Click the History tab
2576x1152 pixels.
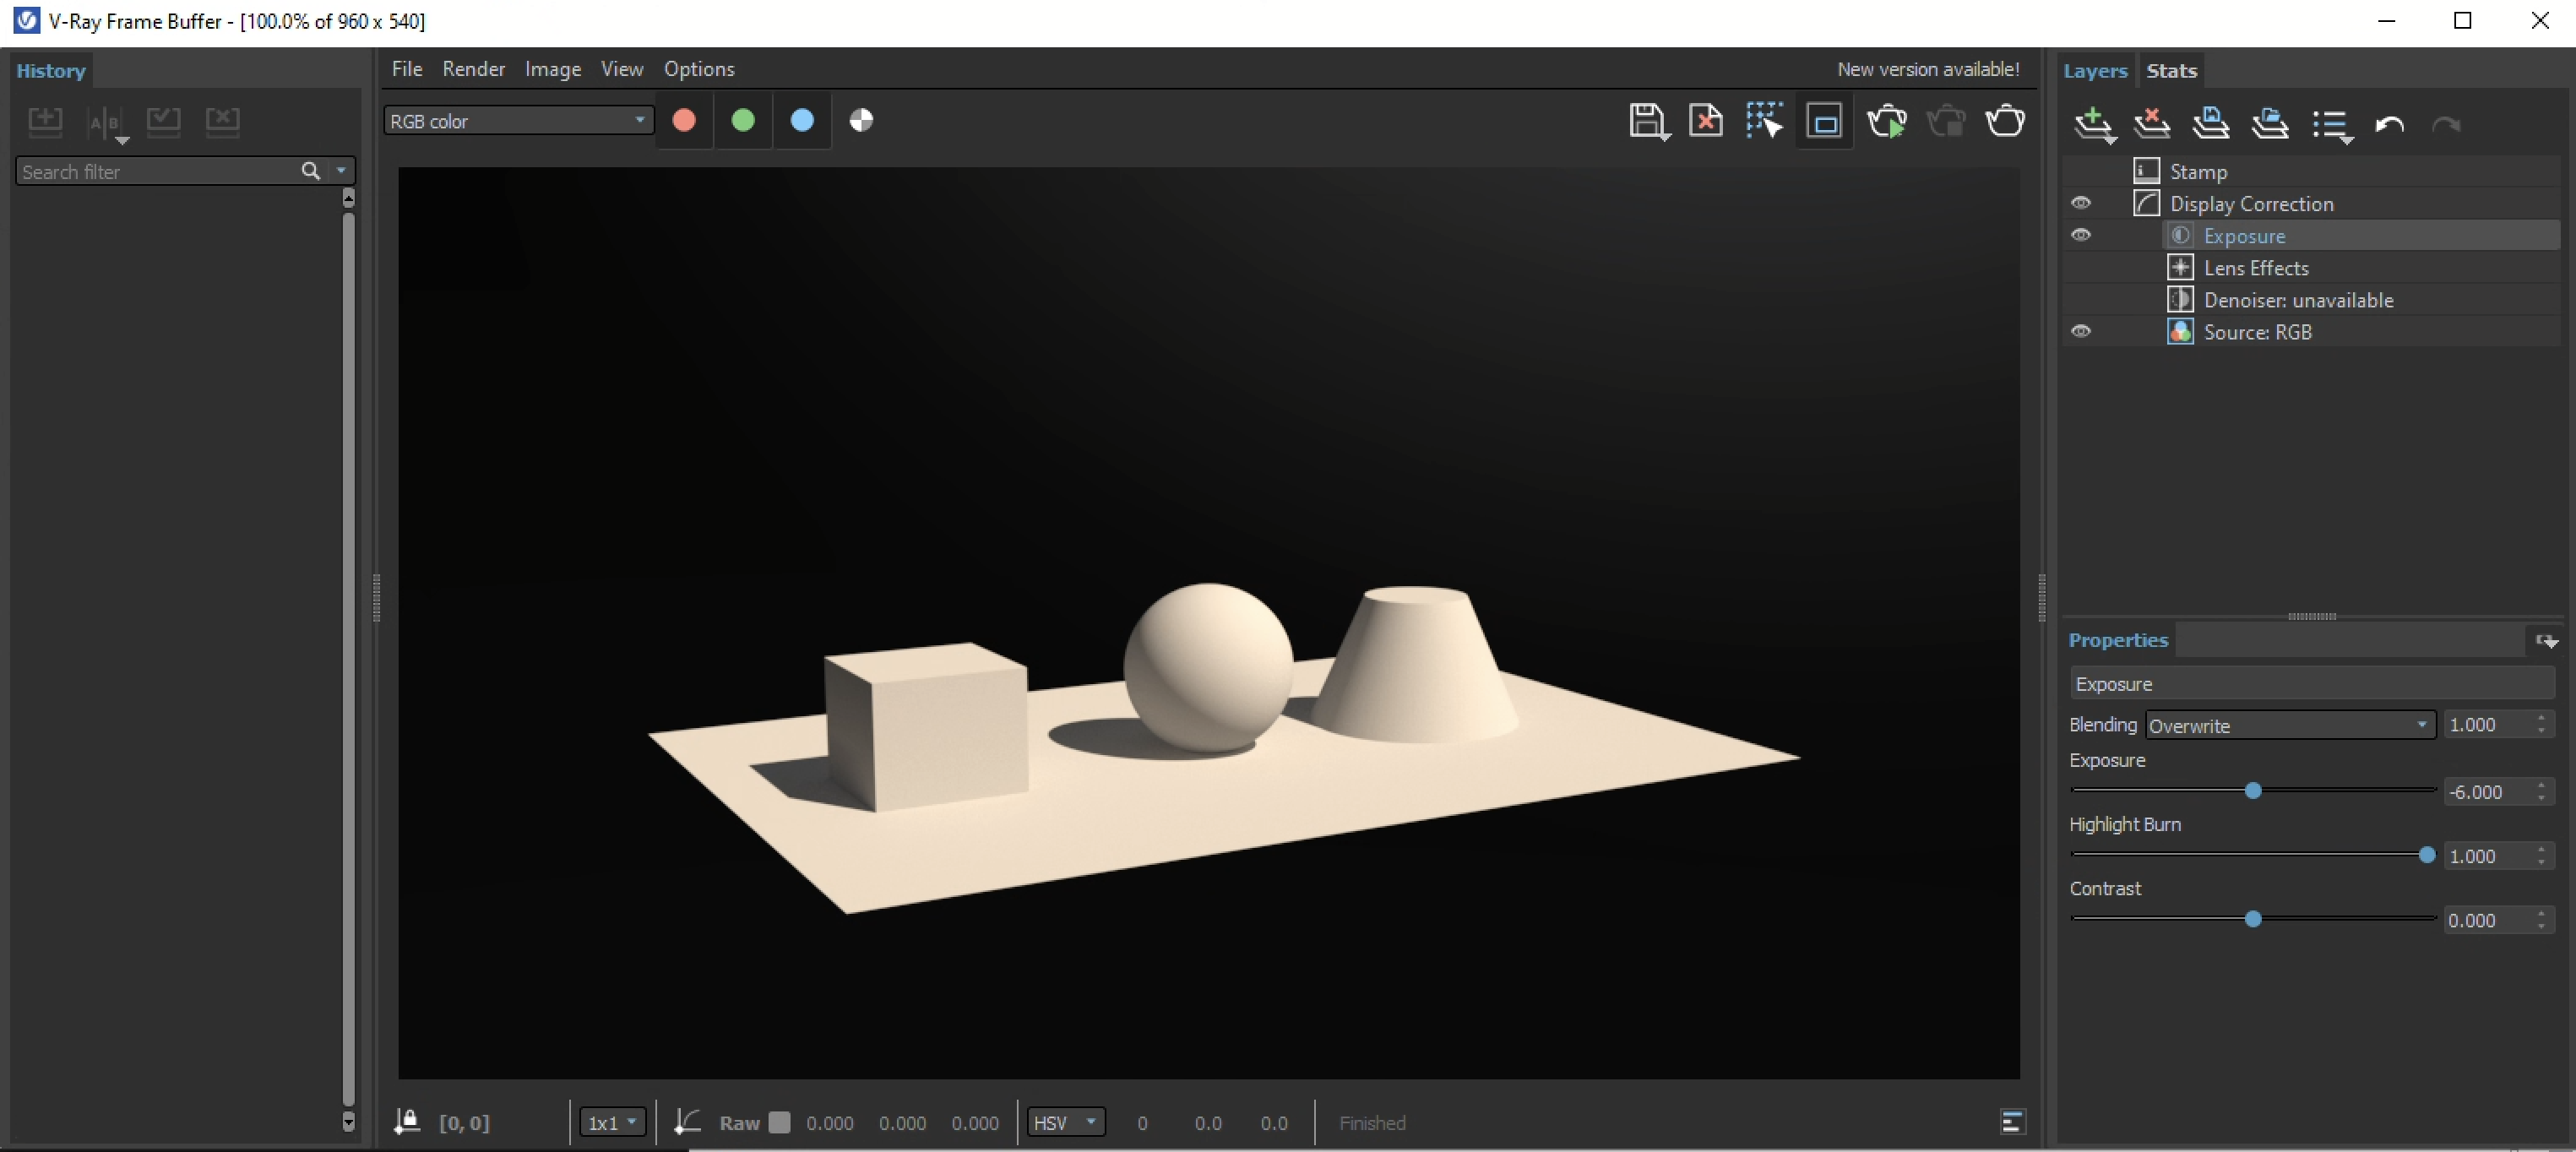(x=51, y=71)
